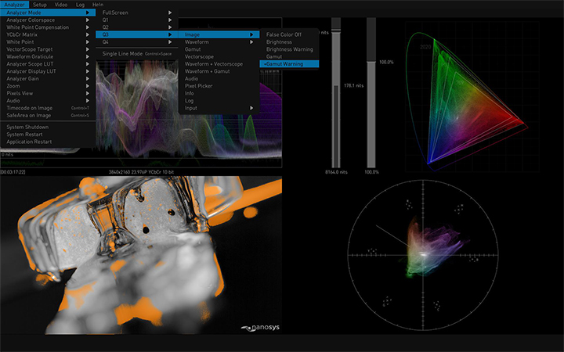The image size is (564, 352).
Task: Select False Color Off option
Action: (x=284, y=34)
